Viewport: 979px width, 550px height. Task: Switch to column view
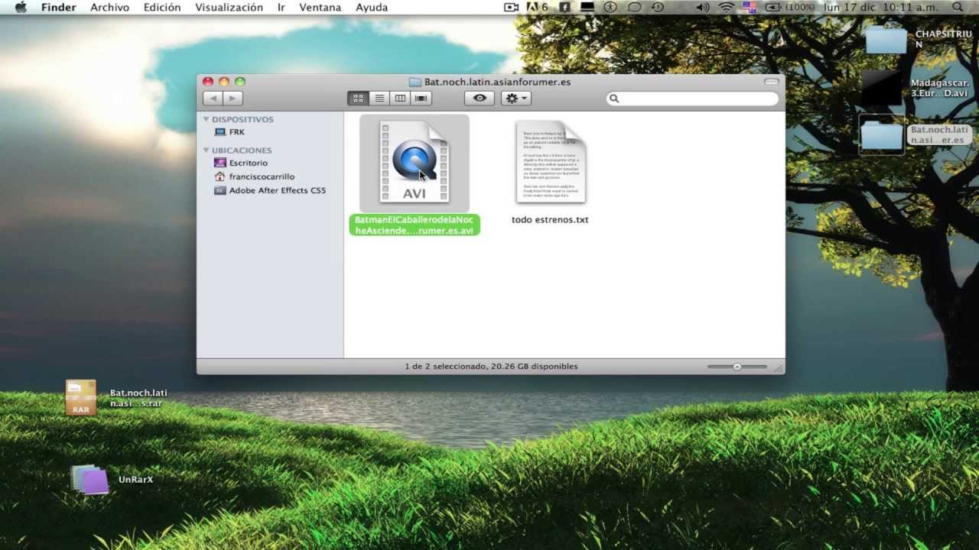[400, 98]
